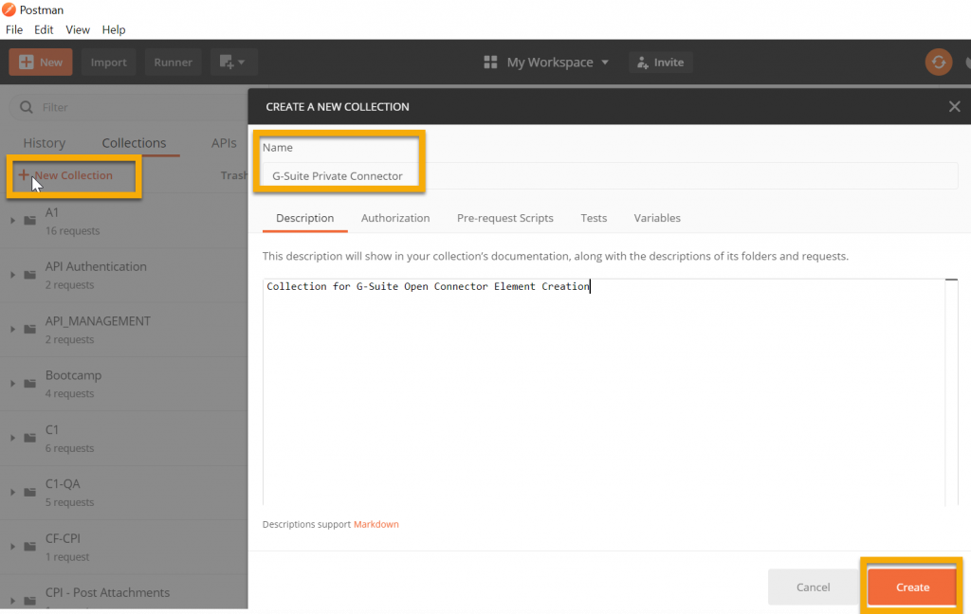The image size is (971, 614).
Task: Open the Edit menu
Action: coord(44,29)
